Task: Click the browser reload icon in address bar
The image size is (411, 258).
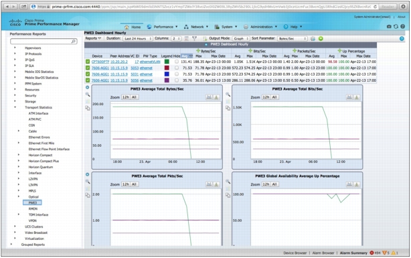Action: (375, 7)
